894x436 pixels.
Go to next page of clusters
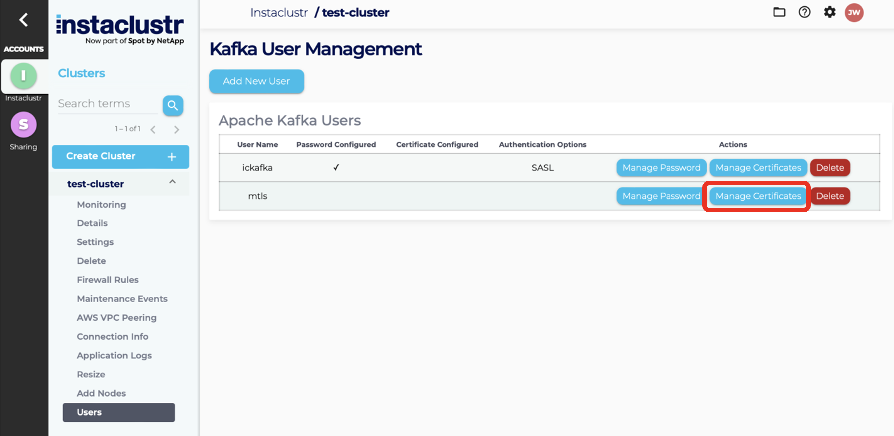click(177, 130)
